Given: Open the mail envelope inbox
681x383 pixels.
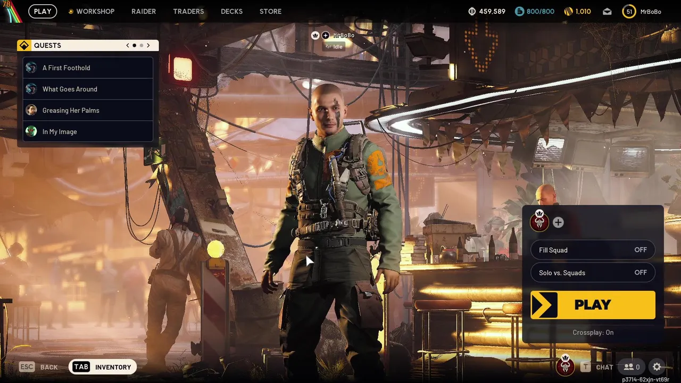Looking at the screenshot, I should coord(607,12).
